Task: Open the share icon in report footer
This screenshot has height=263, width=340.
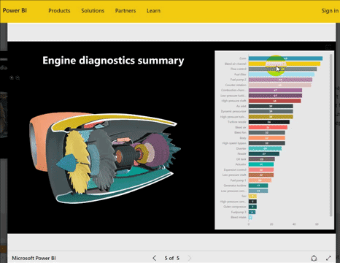Action: 314,258
